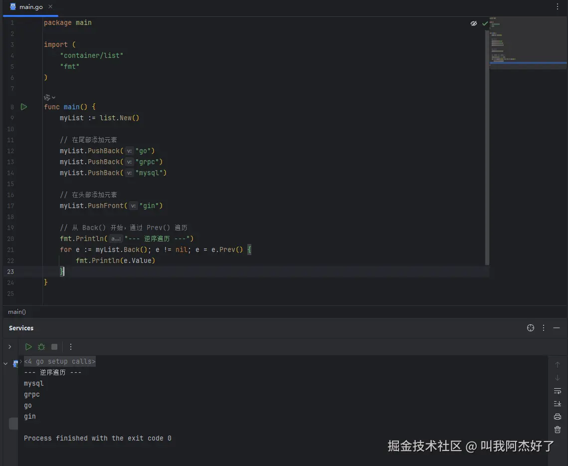Click the '// 在尾部添加元素' comment
Image resolution: width=568 pixels, height=466 pixels.
click(x=88, y=140)
